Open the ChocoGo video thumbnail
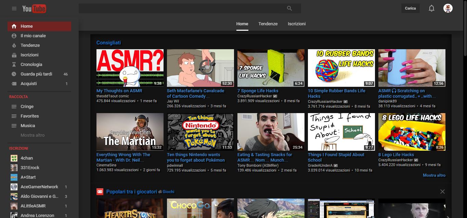The image size is (467, 218). click(200, 208)
